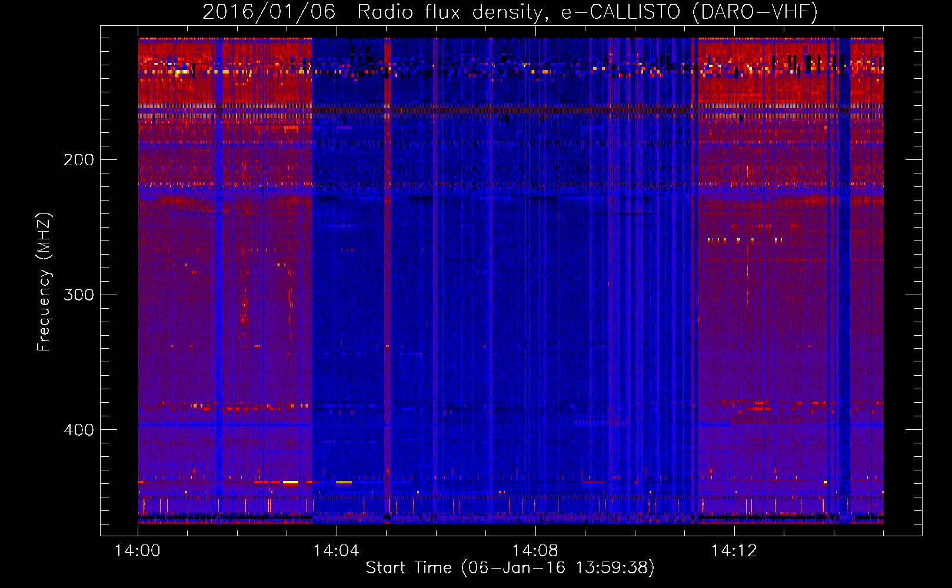Click the 'Start Time (06-Jan-16 13:59:38)' axis label
Screen dimensions: 952x588
(x=510, y=568)
